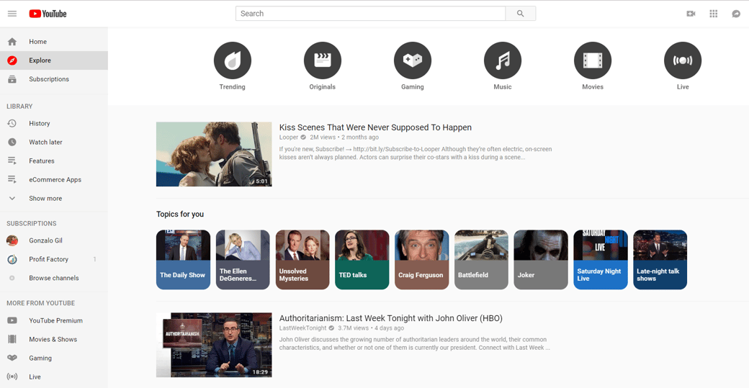Click the Watch later clock icon
The height and width of the screenshot is (388, 749).
(12, 142)
